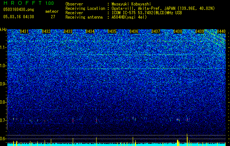Click the tallest yellow spike after 0438
Image resolution: width=230 pixels, height=146 pixels.
(x=187, y=140)
